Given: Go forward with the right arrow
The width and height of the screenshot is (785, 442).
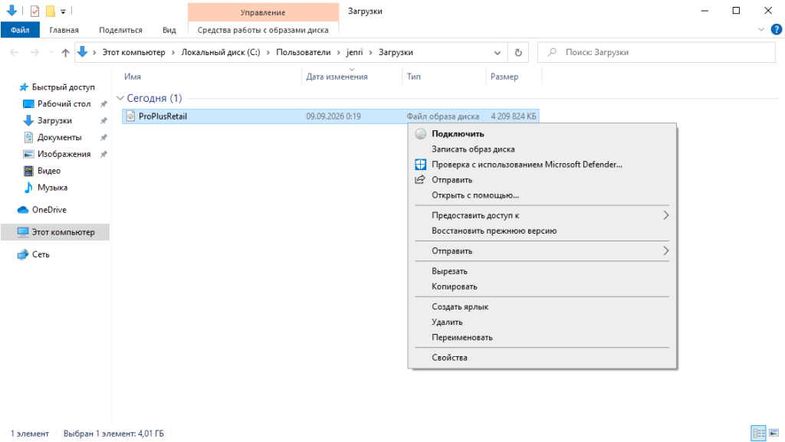Looking at the screenshot, I should [34, 52].
